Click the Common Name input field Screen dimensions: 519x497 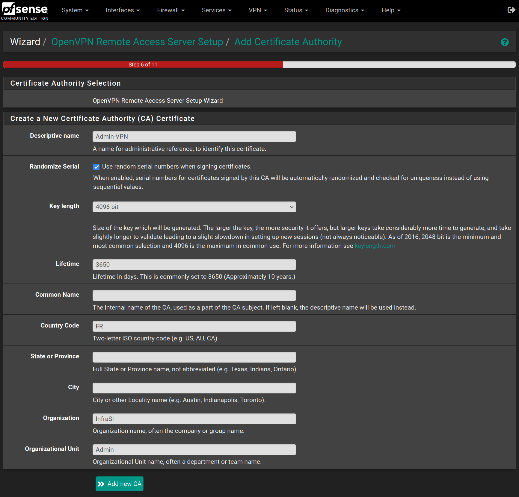coord(194,296)
